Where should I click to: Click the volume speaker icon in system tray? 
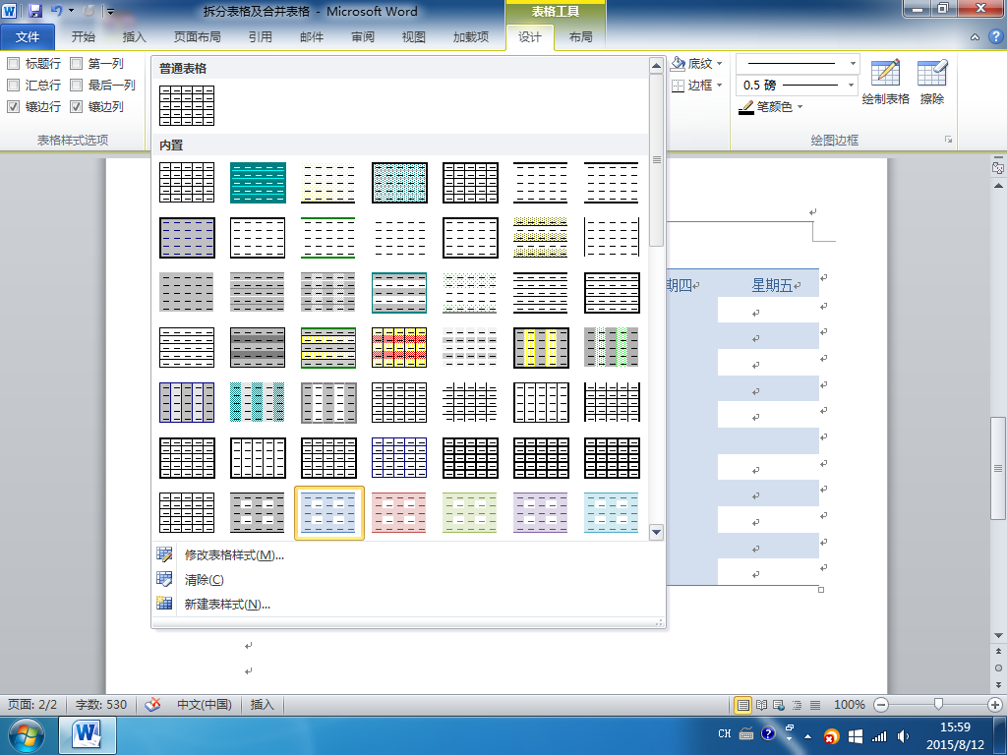tap(903, 735)
